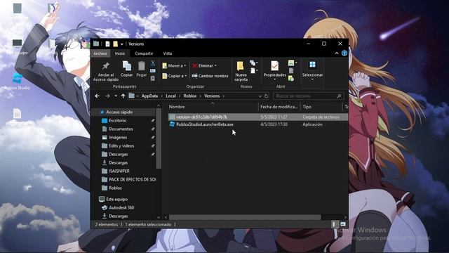Open the Roblox folder in the sidebar

(115, 188)
